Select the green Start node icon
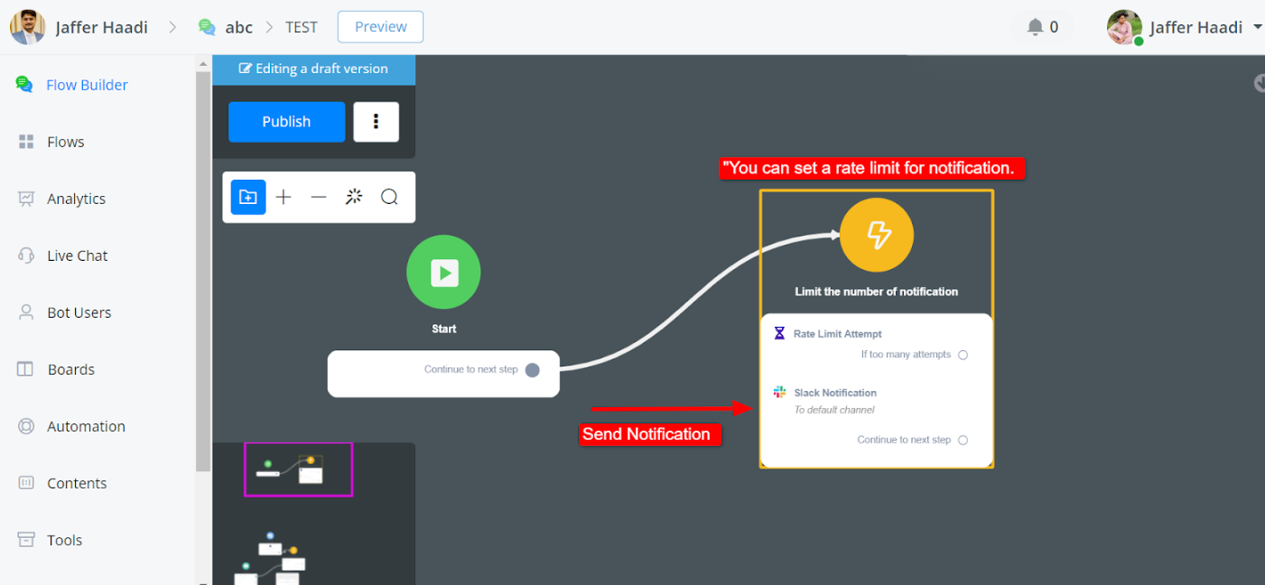 443,272
